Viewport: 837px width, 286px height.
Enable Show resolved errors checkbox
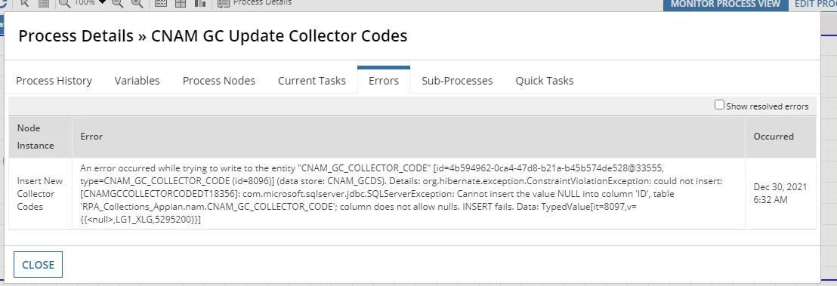(x=720, y=105)
